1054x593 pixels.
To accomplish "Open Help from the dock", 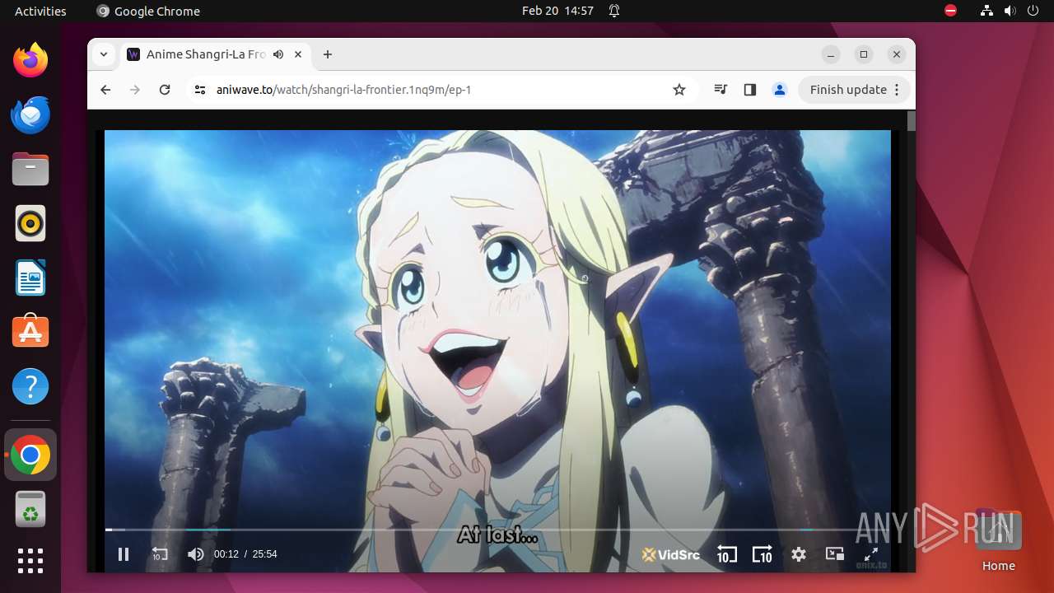I will [30, 386].
